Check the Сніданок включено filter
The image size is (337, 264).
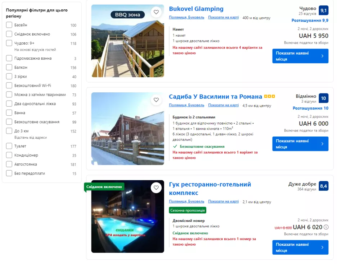click(x=9, y=34)
